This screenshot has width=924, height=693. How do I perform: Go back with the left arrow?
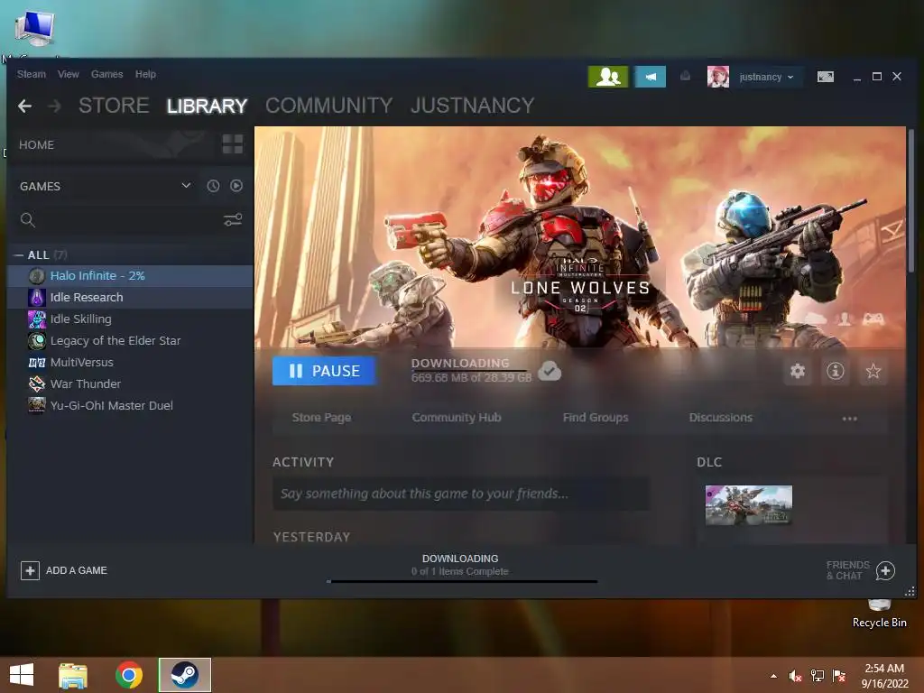[x=24, y=106]
